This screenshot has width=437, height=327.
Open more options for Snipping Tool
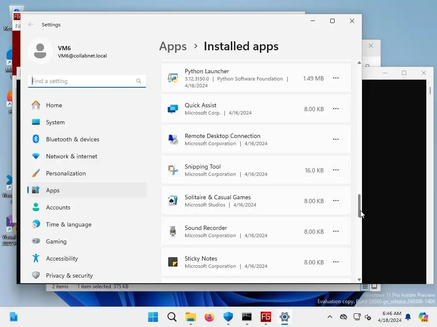[336, 170]
